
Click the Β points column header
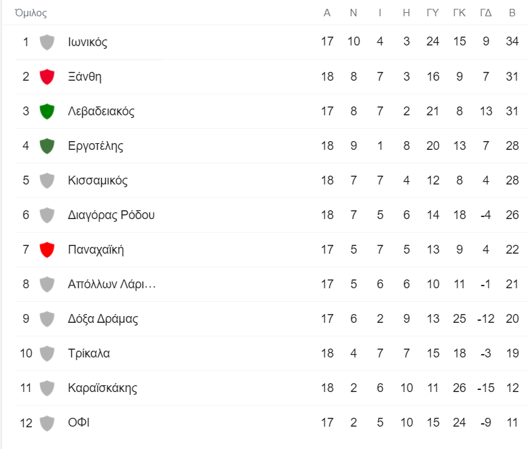click(512, 13)
